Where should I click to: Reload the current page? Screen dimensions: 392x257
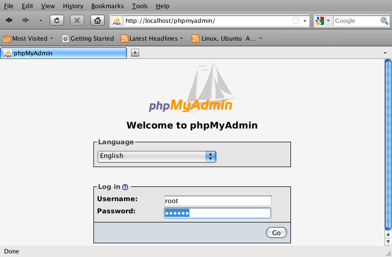point(57,20)
